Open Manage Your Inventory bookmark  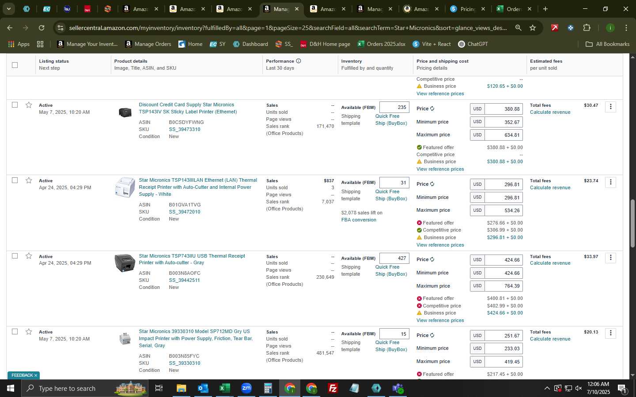click(x=87, y=44)
